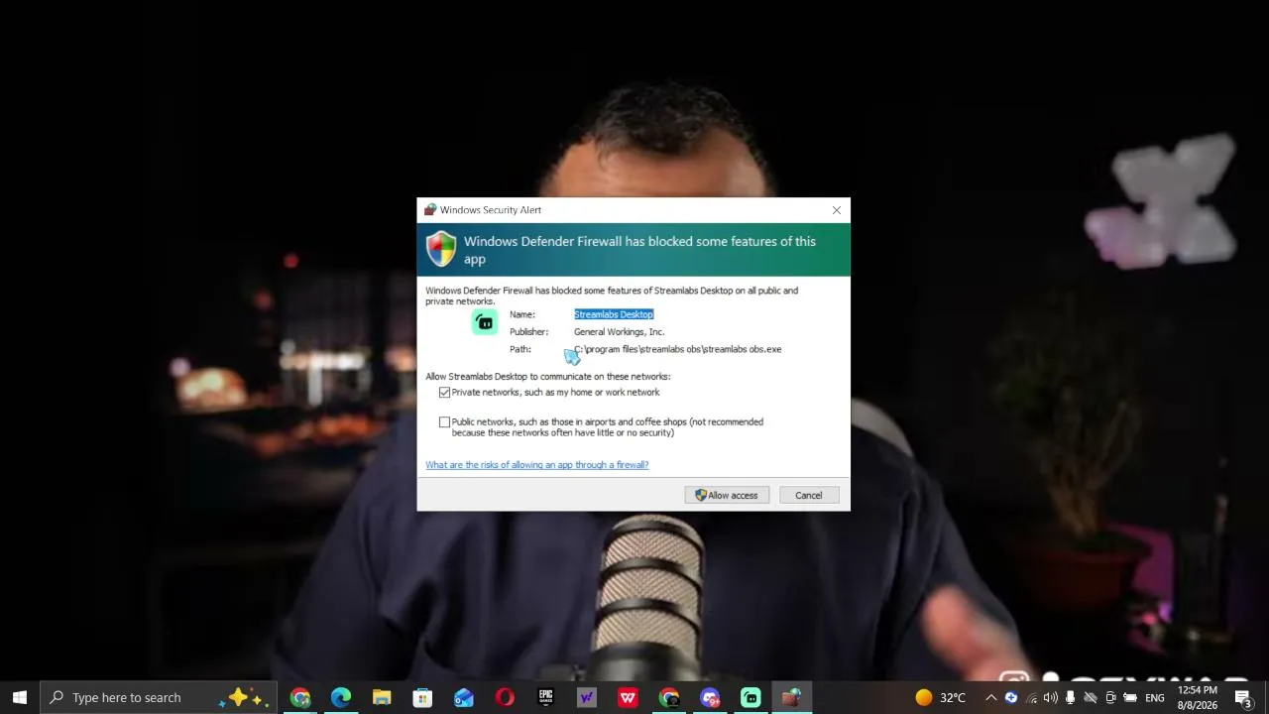Viewport: 1269px width, 714px height.
Task: Check battery status in the tray
Action: click(x=1130, y=697)
